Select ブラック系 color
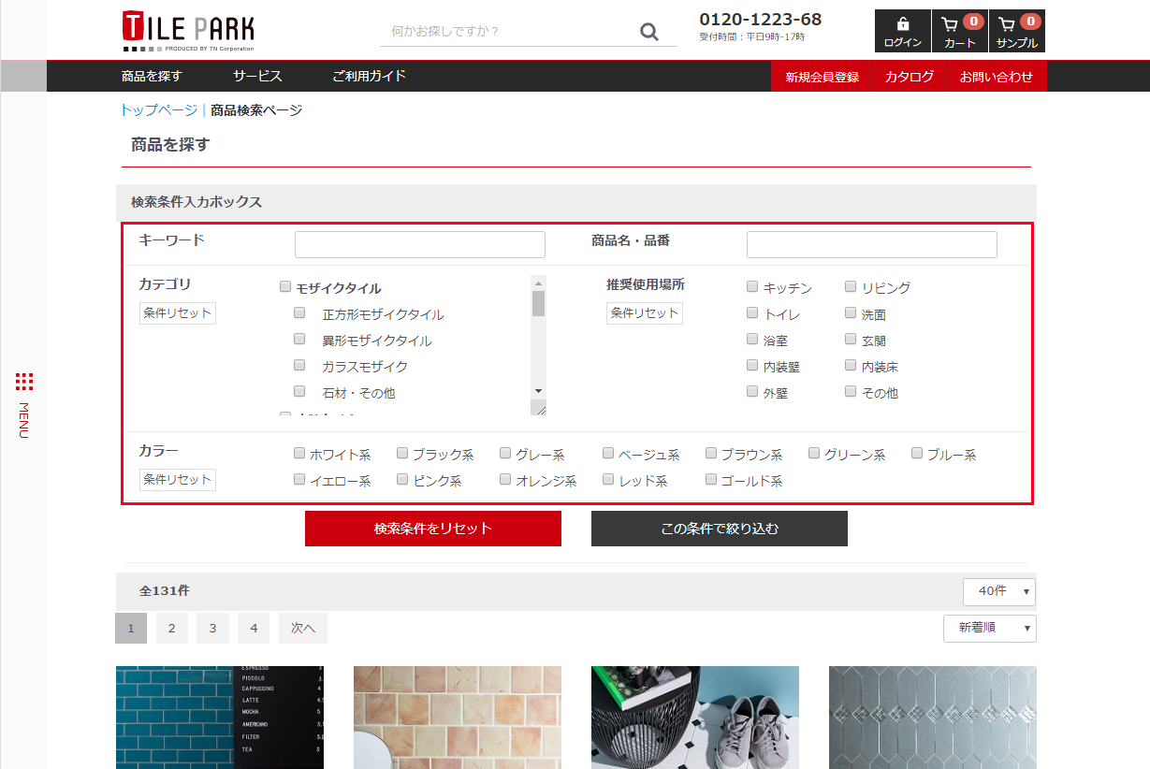This screenshot has width=1150, height=769. tap(402, 454)
